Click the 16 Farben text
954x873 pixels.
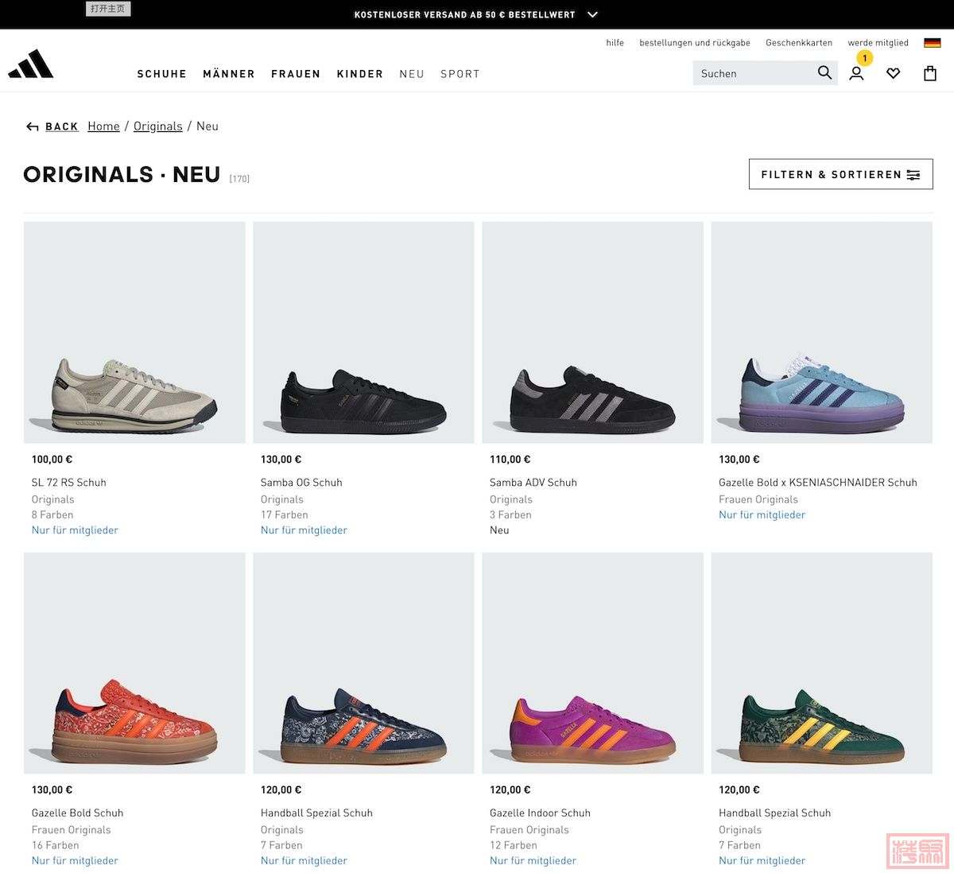(x=56, y=846)
